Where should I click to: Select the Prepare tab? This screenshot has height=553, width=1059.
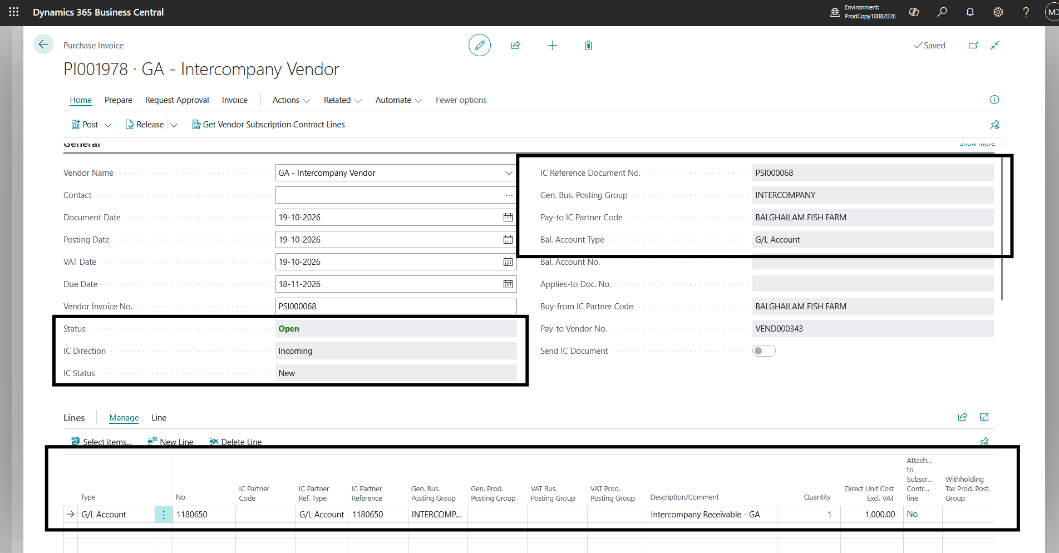tap(119, 100)
